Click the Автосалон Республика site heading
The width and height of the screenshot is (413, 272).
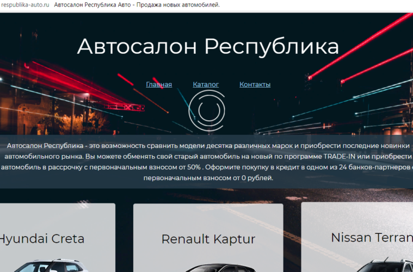[x=208, y=47]
